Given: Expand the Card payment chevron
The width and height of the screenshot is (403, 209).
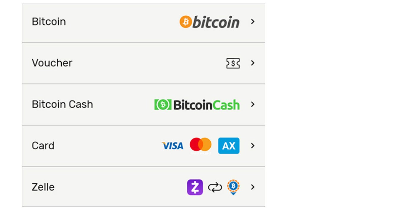Looking at the screenshot, I should tap(253, 146).
